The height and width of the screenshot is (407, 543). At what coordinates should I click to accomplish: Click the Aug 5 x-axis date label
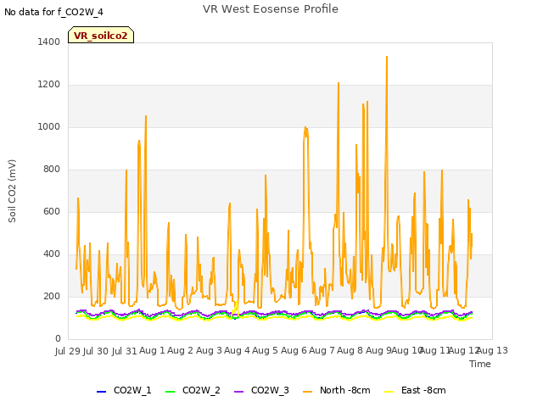coord(266,350)
